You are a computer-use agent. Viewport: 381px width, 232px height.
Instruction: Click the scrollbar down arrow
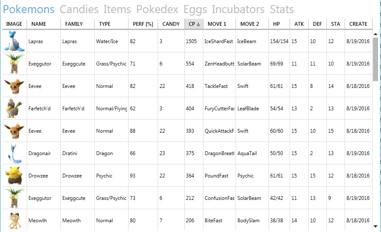[x=376, y=227]
